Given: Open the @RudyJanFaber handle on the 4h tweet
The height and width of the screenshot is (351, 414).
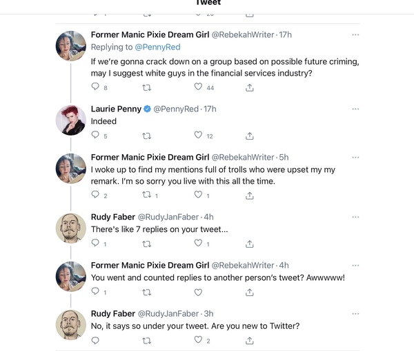Looking at the screenshot, I should [x=168, y=217].
